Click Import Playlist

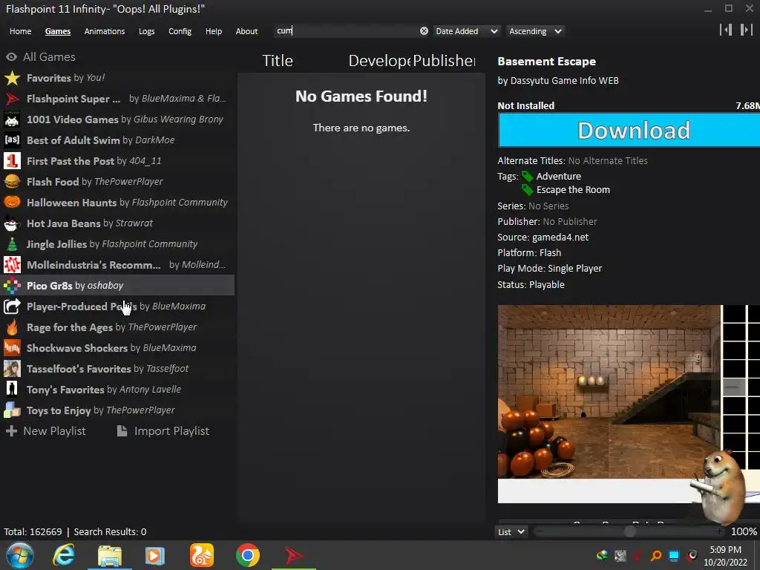click(x=163, y=431)
